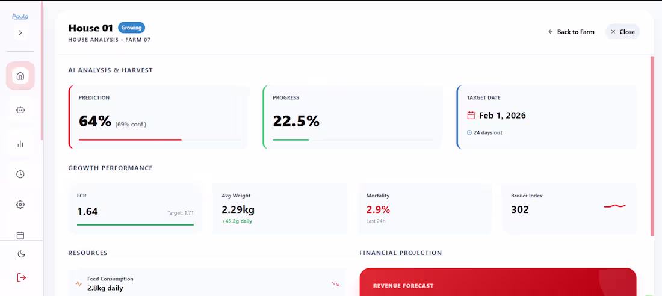Viewport: 662px width, 296px height.
Task: Click the 22.5% progress value
Action: [x=296, y=121]
